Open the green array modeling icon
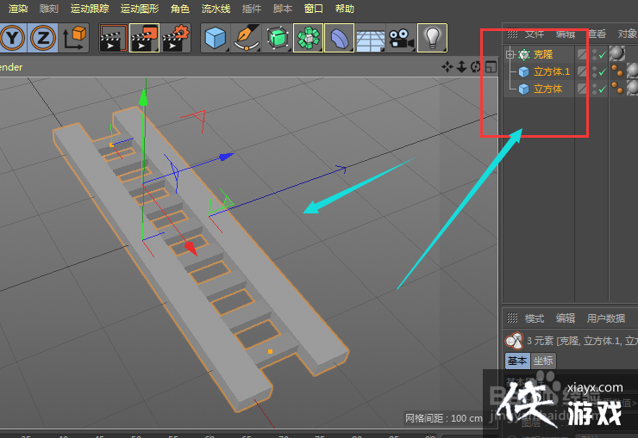 309,38
